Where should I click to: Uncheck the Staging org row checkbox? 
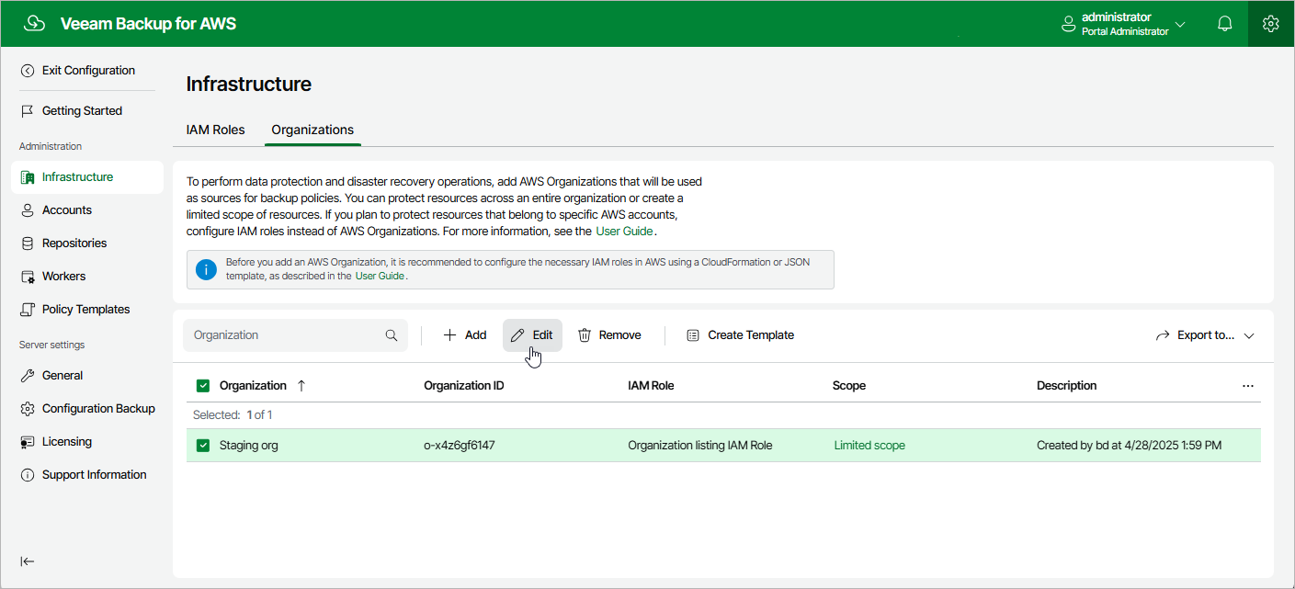tap(203, 446)
